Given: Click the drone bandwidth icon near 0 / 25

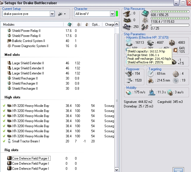Looking at the screenshot, I should click(145, 27).
